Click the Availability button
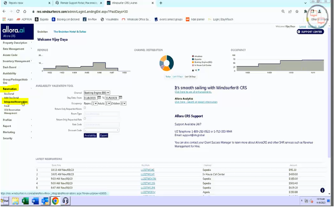The image size is (334, 207). coord(90,136)
